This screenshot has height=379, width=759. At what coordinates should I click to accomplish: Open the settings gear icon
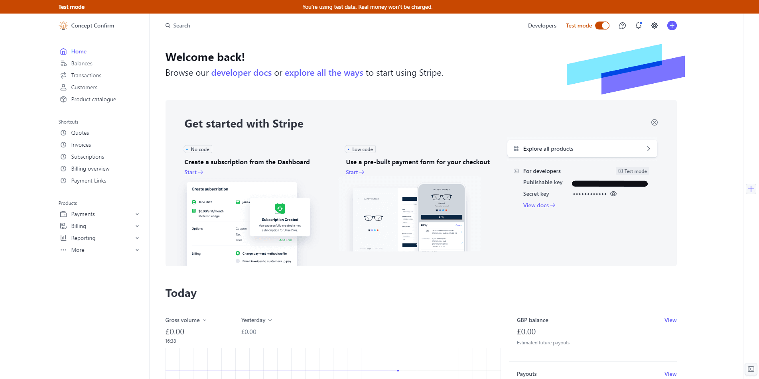(655, 26)
